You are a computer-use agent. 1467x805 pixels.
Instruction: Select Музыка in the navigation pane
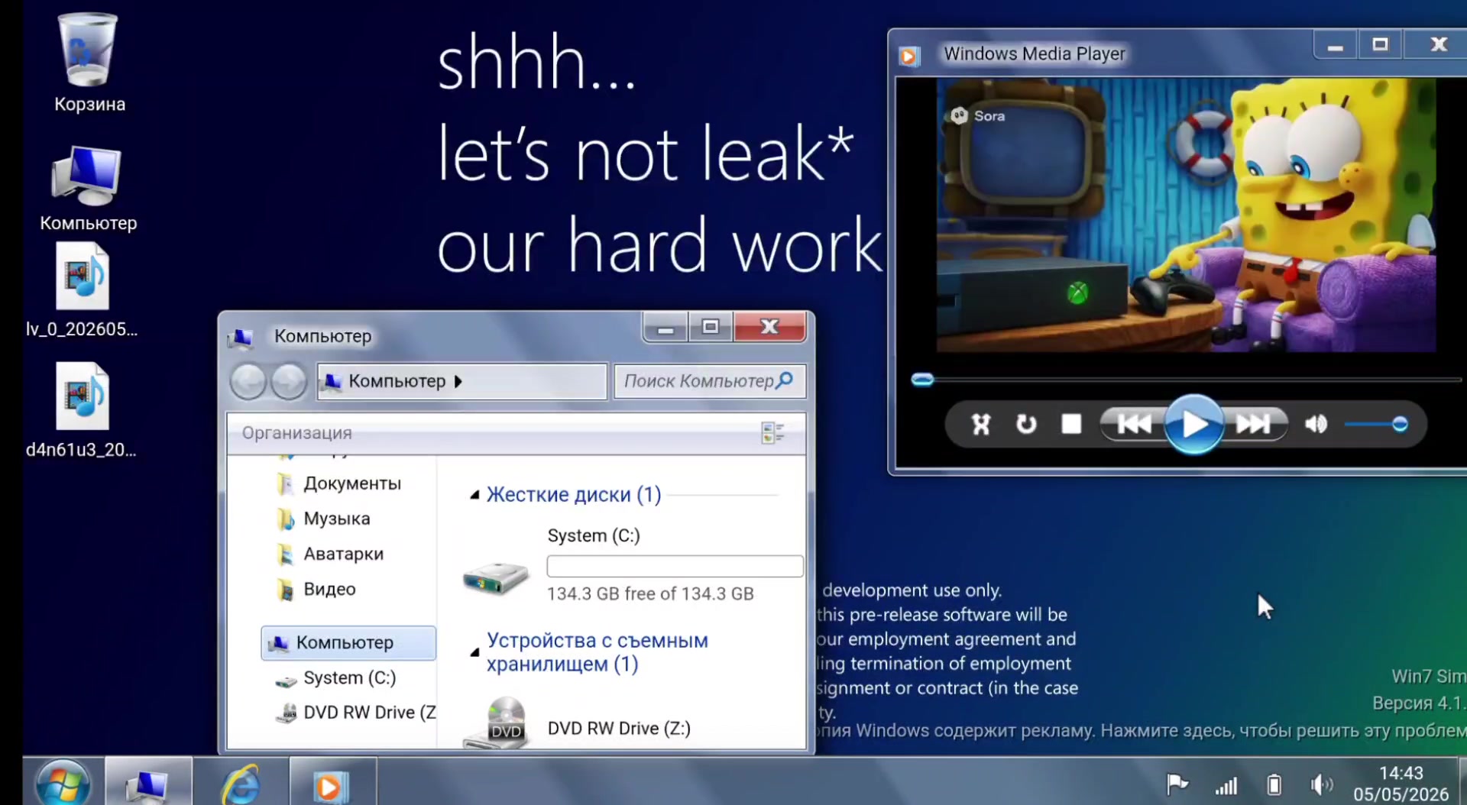coord(337,519)
